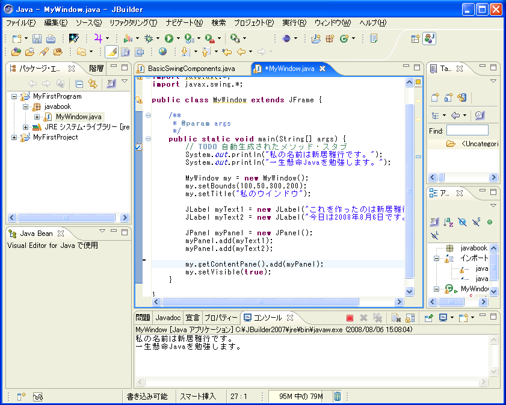Click the garbage collector trash icon

(x=338, y=396)
